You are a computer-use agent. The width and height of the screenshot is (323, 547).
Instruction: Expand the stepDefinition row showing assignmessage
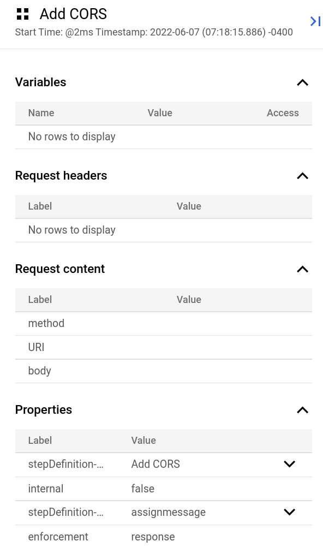[x=289, y=512]
